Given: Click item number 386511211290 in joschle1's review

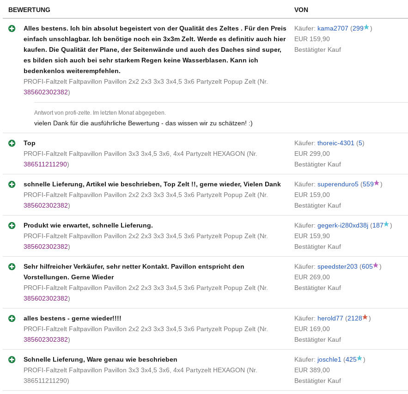Looking at the screenshot, I should (x=45, y=381).
